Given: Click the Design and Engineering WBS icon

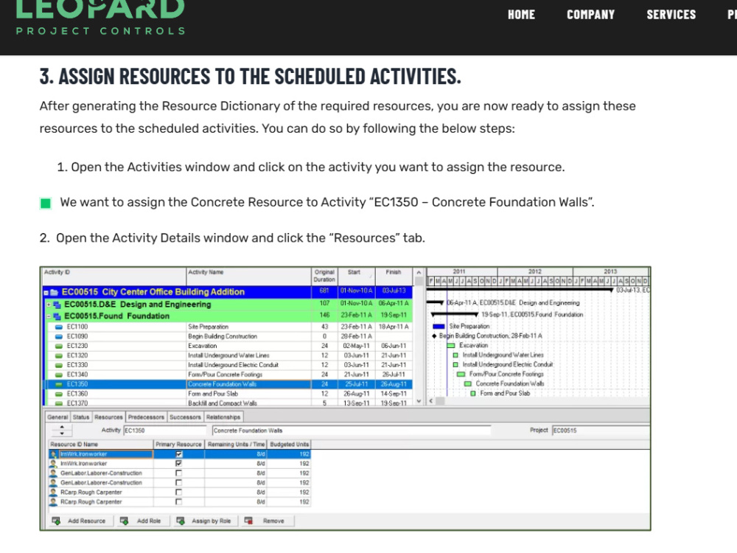Looking at the screenshot, I should click(x=57, y=305).
